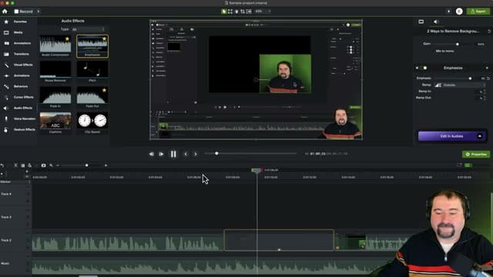Export the project with green Export button
Image resolution: width=493 pixels, height=277 pixels.
pyautogui.click(x=478, y=12)
